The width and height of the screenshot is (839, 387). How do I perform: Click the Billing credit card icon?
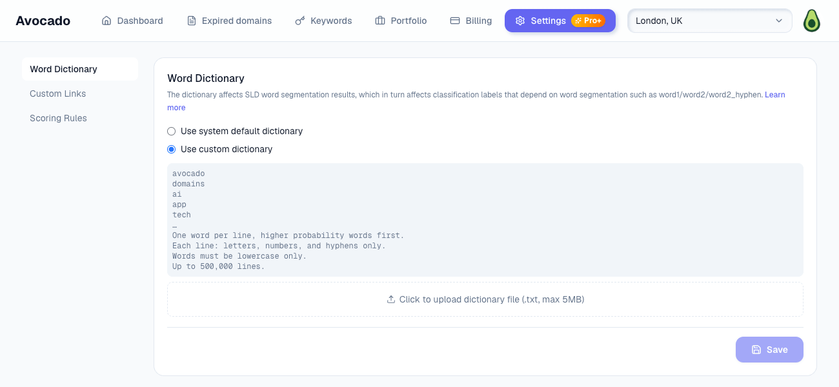coord(455,21)
